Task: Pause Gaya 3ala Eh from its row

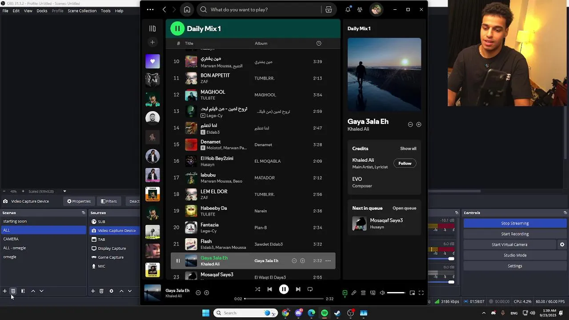Action: (178, 261)
